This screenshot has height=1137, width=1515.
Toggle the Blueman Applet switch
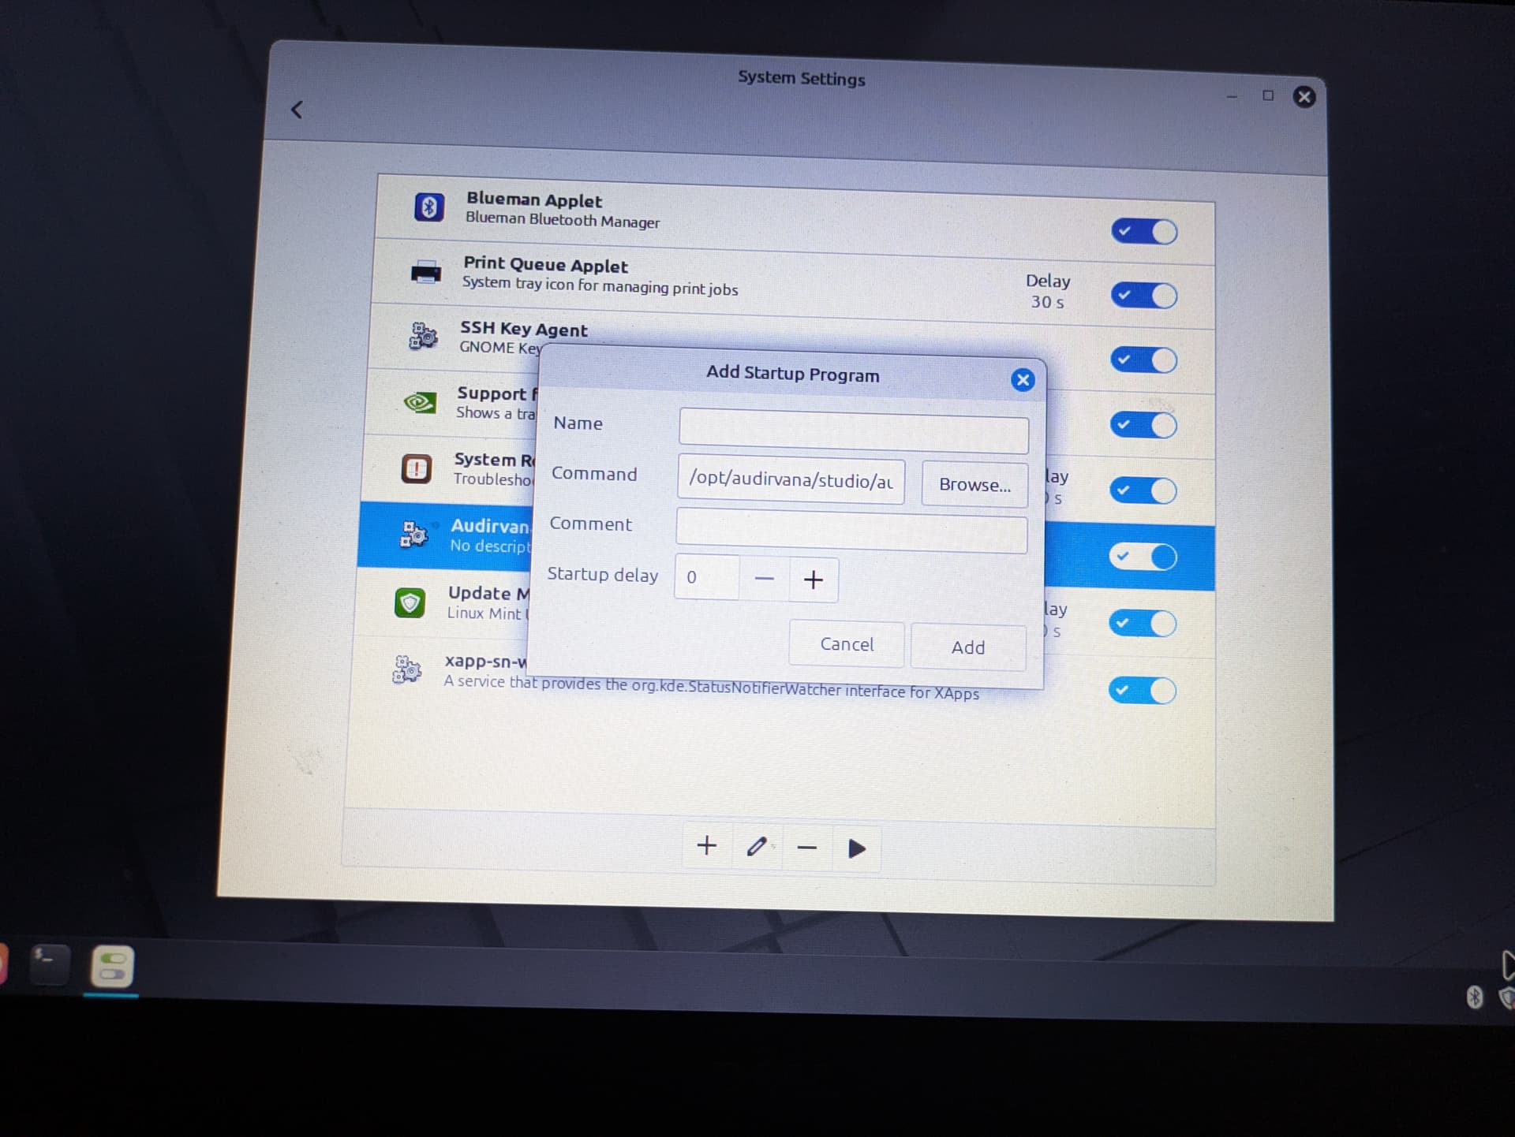click(1144, 232)
